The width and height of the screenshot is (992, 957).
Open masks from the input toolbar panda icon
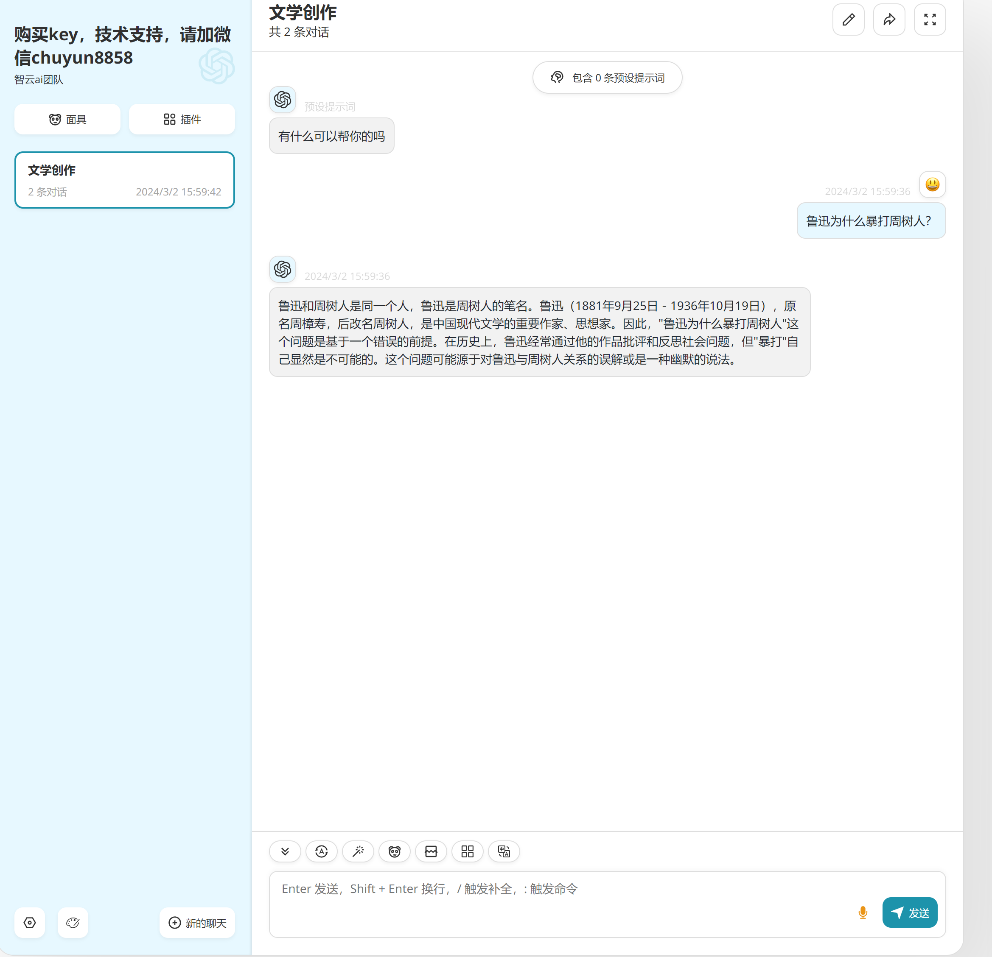[x=394, y=851]
